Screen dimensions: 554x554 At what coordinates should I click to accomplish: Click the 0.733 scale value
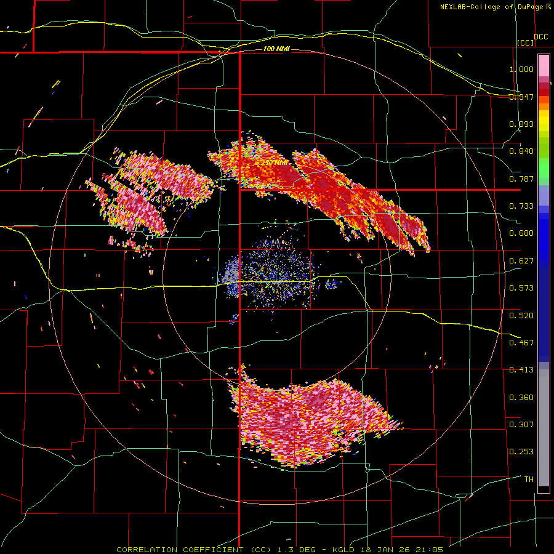(x=521, y=206)
